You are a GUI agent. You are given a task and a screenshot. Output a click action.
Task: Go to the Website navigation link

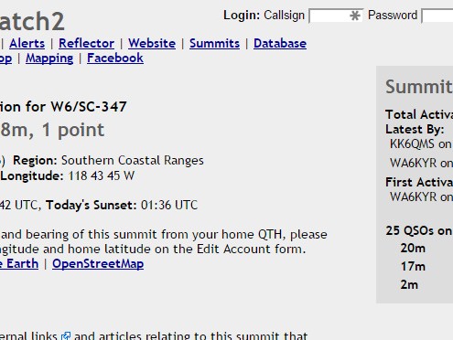(152, 43)
